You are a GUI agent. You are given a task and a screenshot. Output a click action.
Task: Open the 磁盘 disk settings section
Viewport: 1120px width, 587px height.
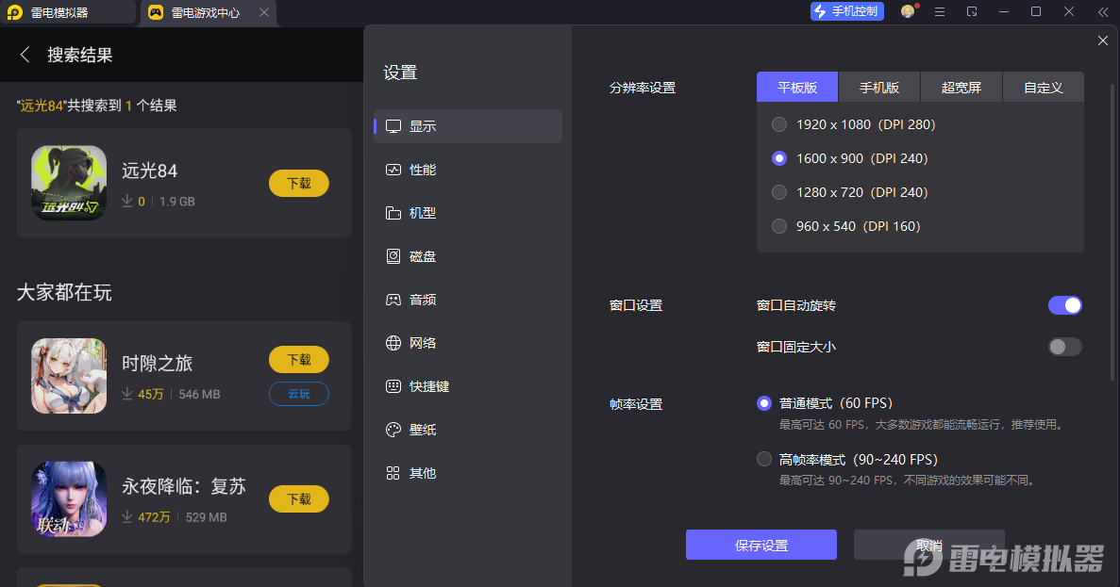pyautogui.click(x=468, y=257)
